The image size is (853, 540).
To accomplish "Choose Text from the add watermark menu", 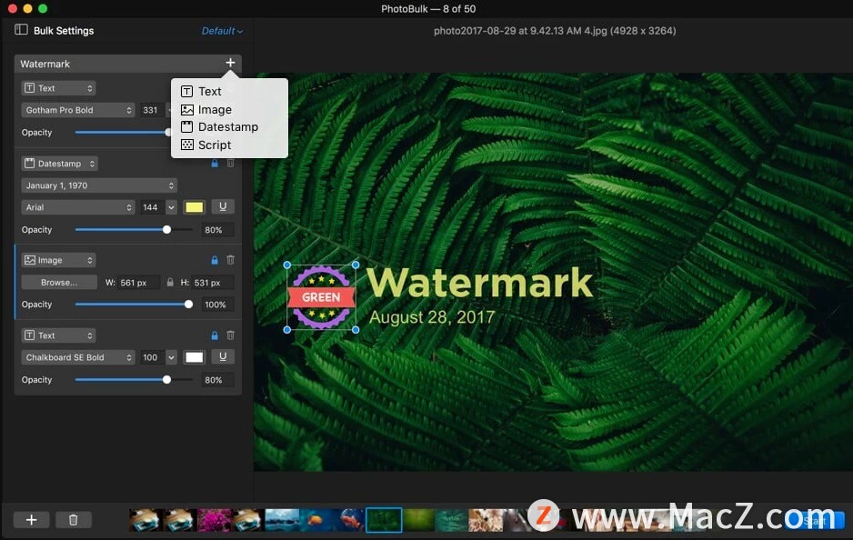I will point(228,91).
